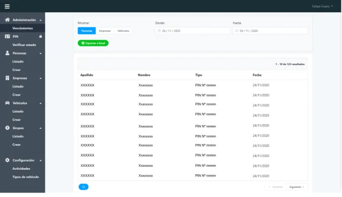
Task: Collapse the Configuración section arrow
Action: 41,161
